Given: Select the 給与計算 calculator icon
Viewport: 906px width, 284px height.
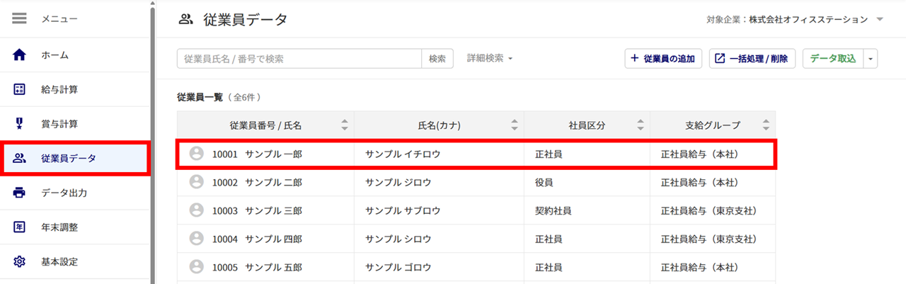Looking at the screenshot, I should 20,89.
